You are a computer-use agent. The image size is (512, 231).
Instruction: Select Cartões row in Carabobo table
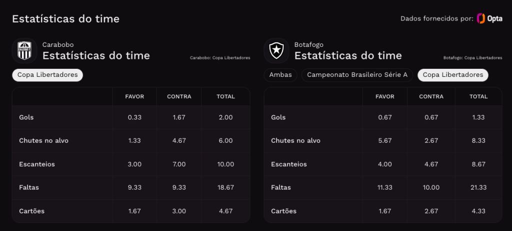[131, 211]
